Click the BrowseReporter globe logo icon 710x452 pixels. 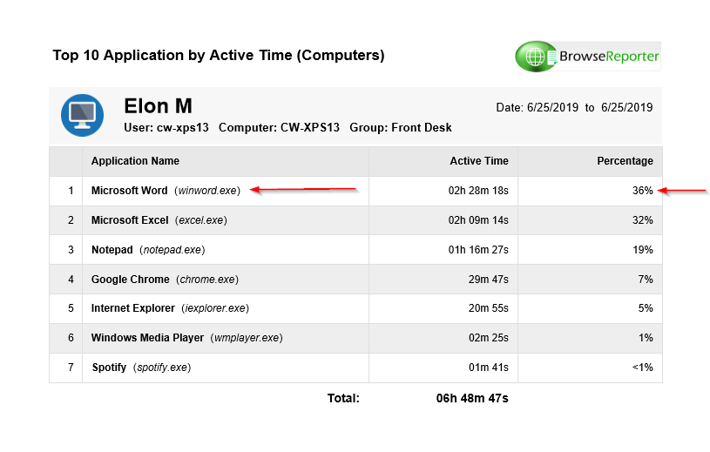[x=535, y=57]
